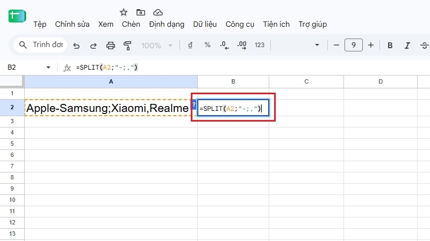Search menus via Trình đơn box
This screenshot has width=430, height=241.
tap(41, 45)
